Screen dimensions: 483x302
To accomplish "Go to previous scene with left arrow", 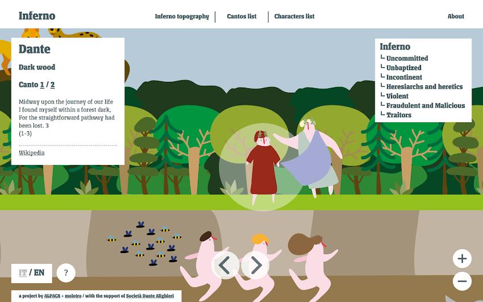I will pos(226,265).
